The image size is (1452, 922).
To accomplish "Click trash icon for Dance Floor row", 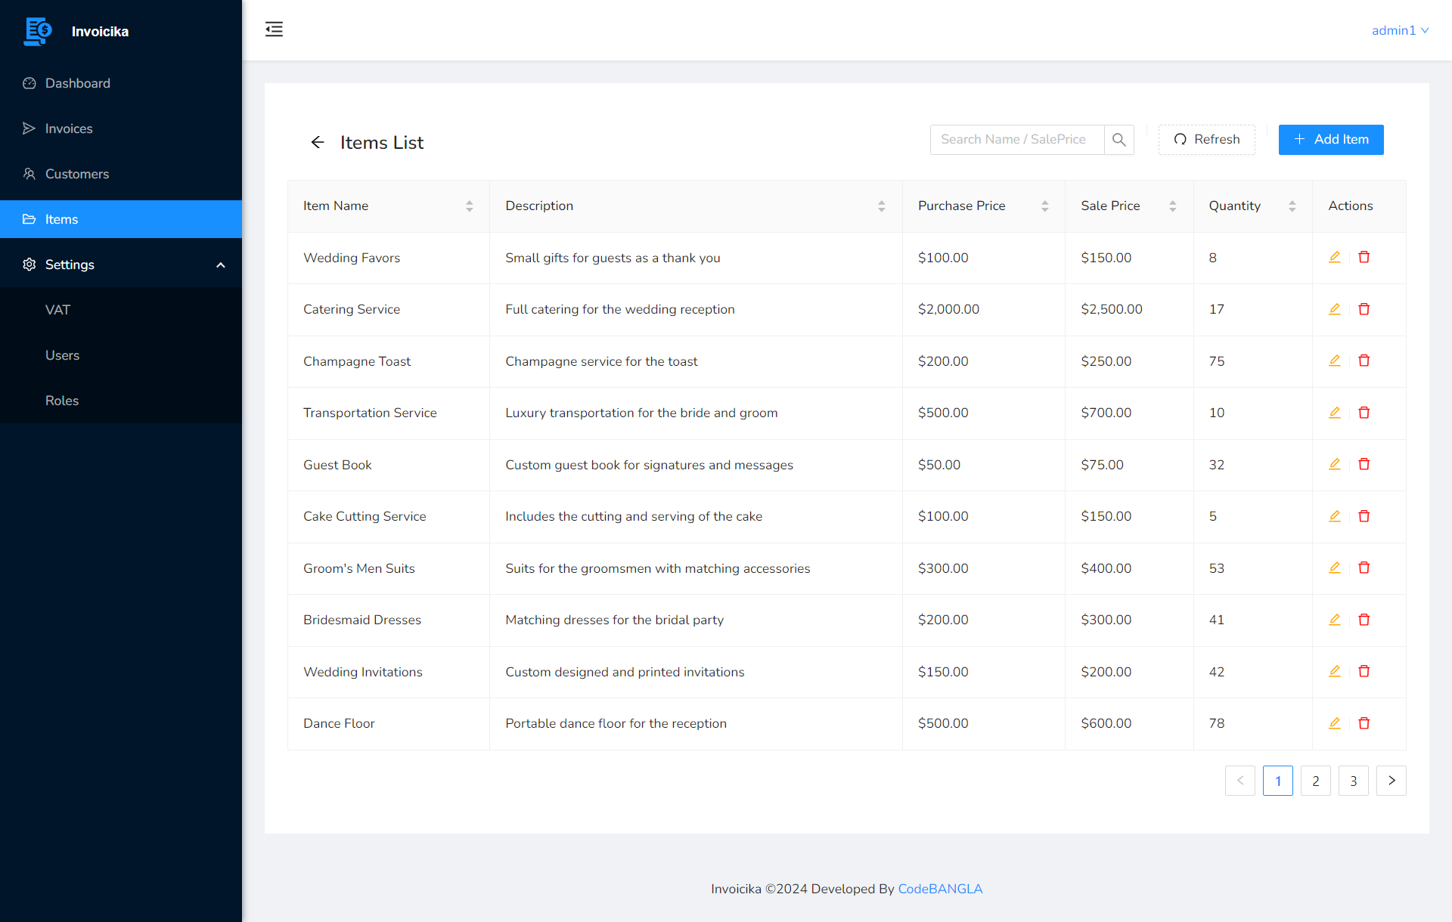I will click(x=1364, y=723).
